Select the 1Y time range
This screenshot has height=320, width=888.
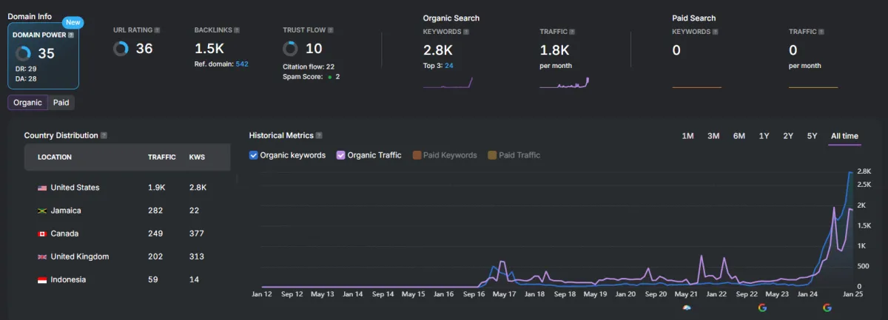point(764,136)
